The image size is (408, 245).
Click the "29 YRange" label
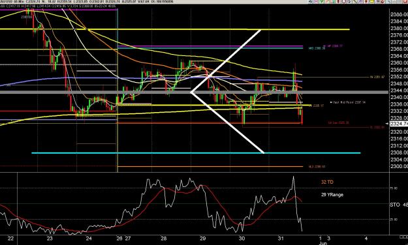coord(332,194)
